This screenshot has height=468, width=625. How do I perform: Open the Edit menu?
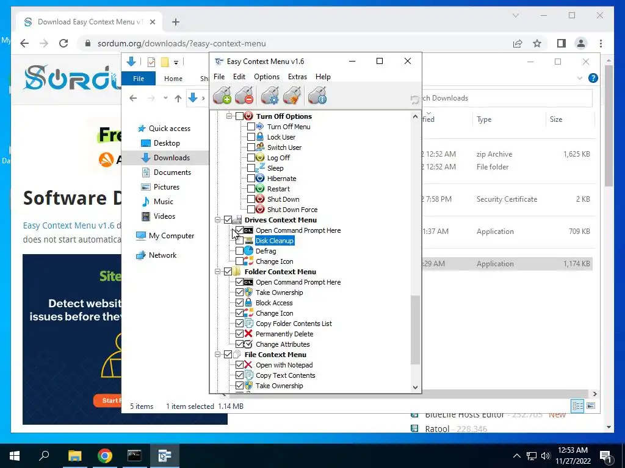pyautogui.click(x=239, y=76)
